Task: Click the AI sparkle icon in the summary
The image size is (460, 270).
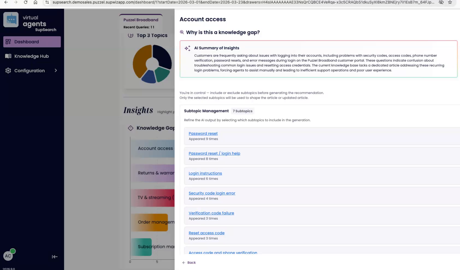Action: (187, 48)
